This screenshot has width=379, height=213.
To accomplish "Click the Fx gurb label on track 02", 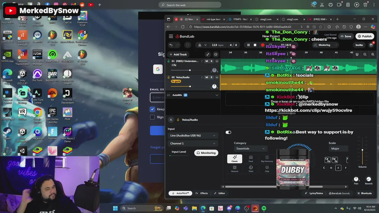I will click(x=176, y=81).
